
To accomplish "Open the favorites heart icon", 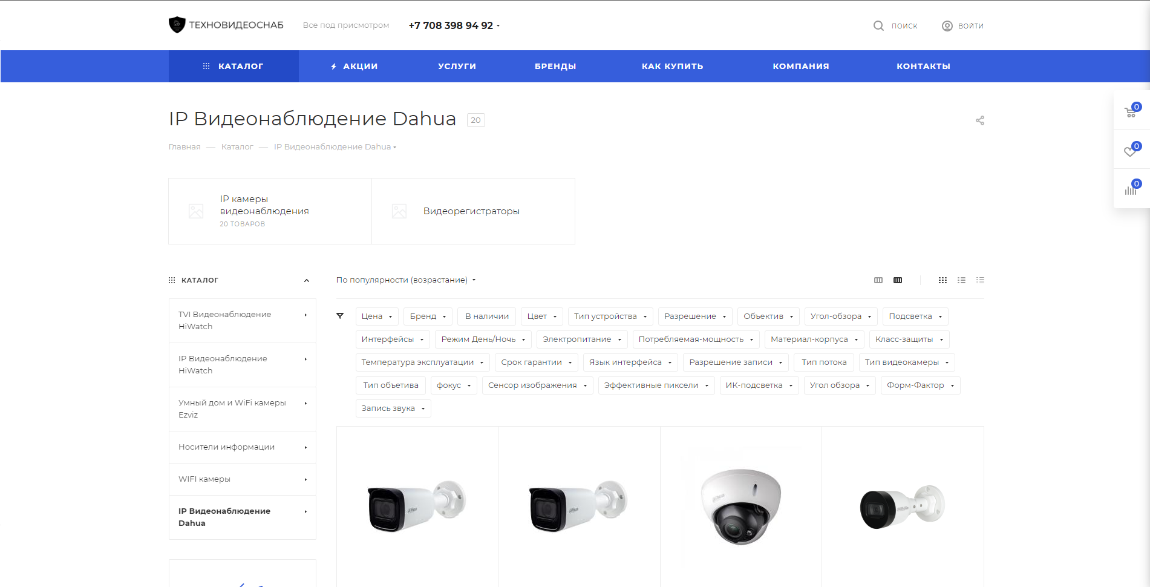I will (x=1131, y=151).
